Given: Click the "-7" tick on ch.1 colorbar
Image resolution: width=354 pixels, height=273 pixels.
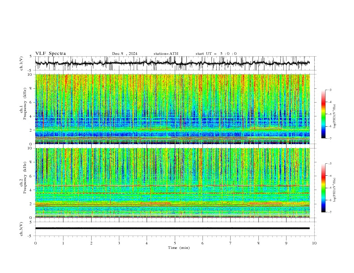Looking at the screenshot, I should tap(330, 138).
